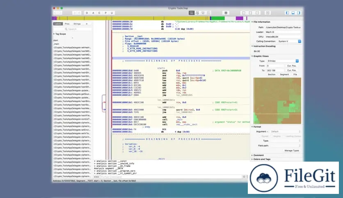Click the From value field
The image size is (343, 198).
[x=275, y=66]
